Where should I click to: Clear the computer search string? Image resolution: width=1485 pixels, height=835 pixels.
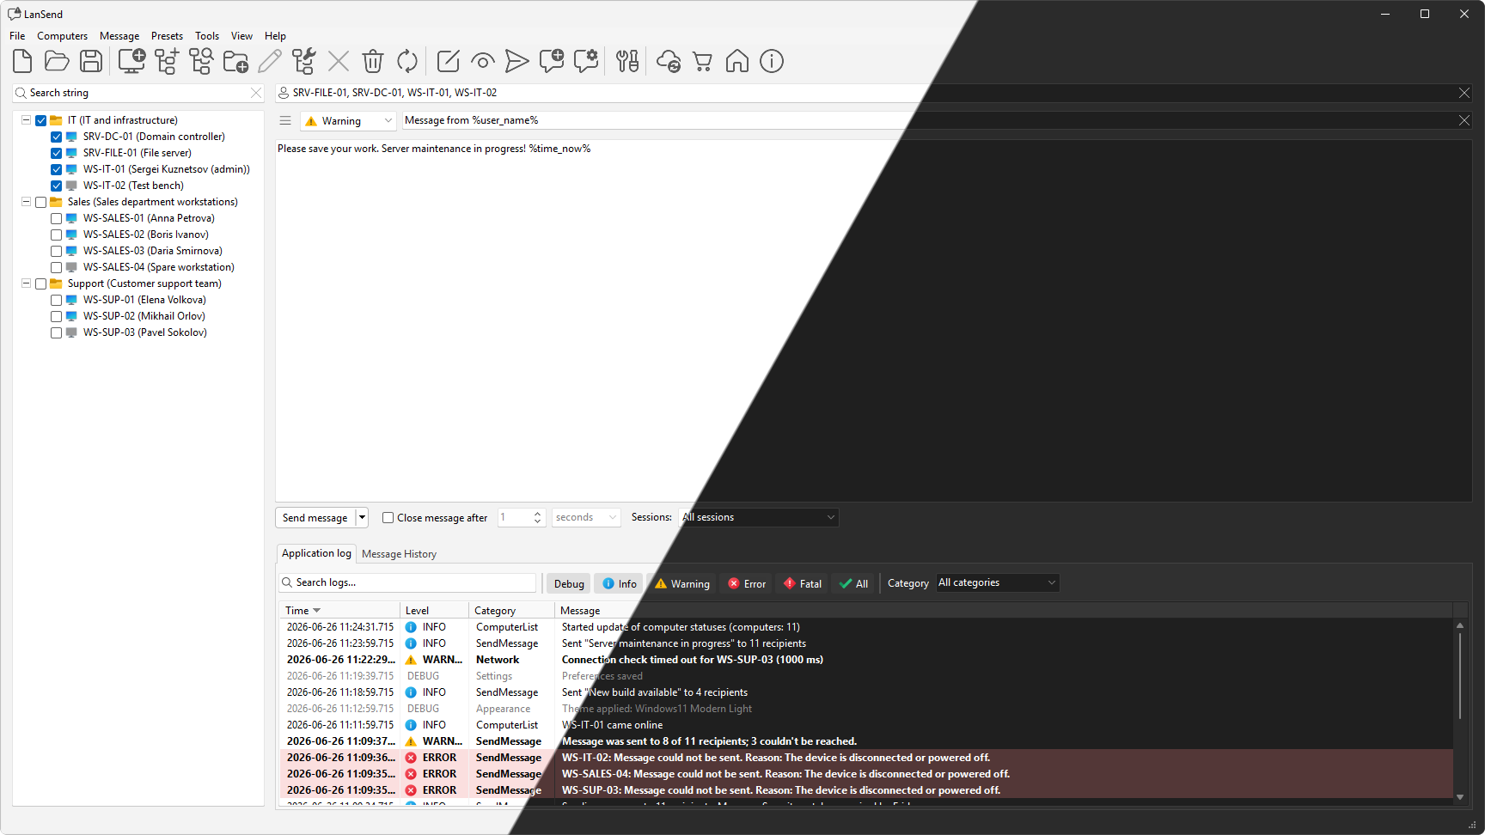[255, 93]
